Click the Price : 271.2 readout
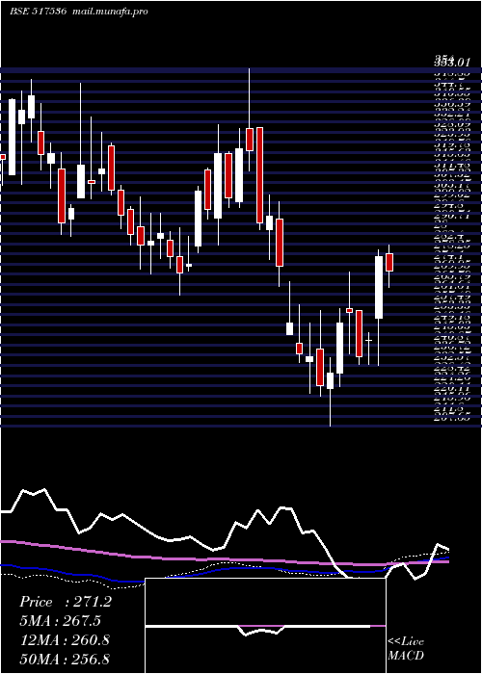 [66, 602]
